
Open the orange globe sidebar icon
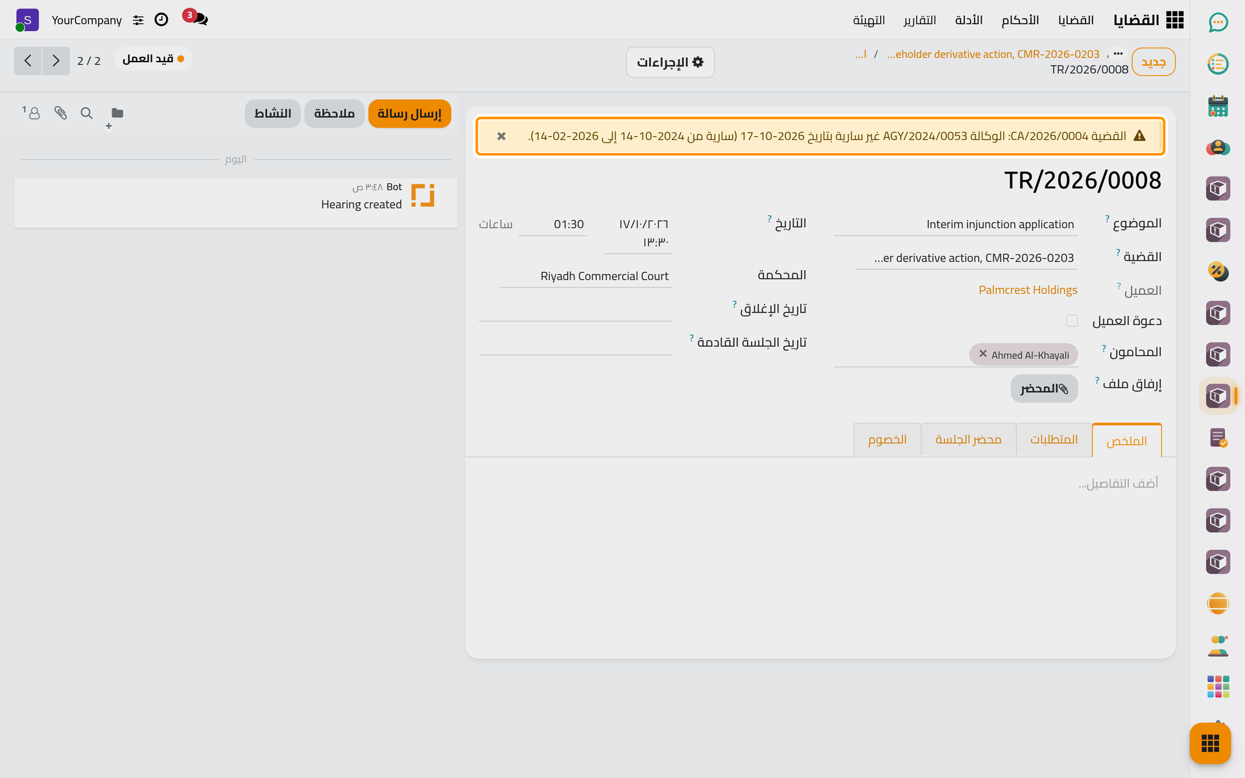1218,604
